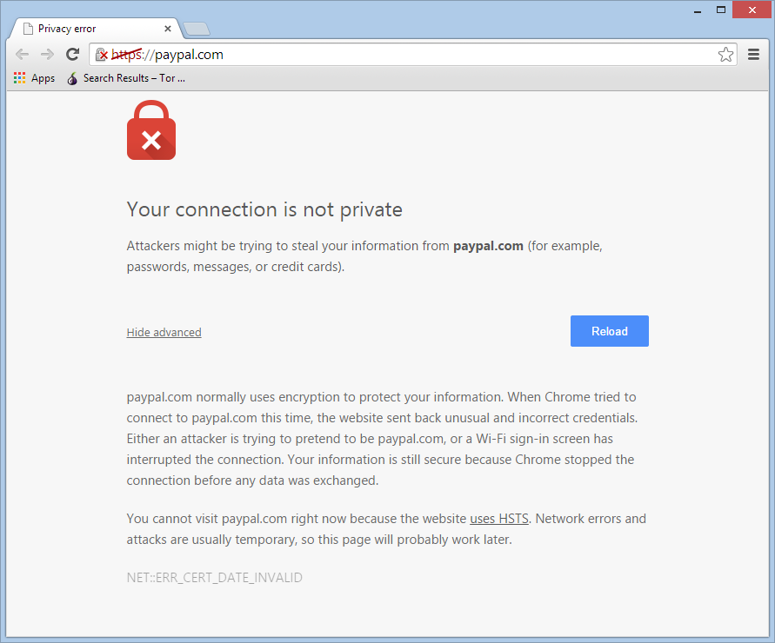Image resolution: width=775 pixels, height=643 pixels.
Task: Reload page using toolbar refresh icon
Action: 73,55
